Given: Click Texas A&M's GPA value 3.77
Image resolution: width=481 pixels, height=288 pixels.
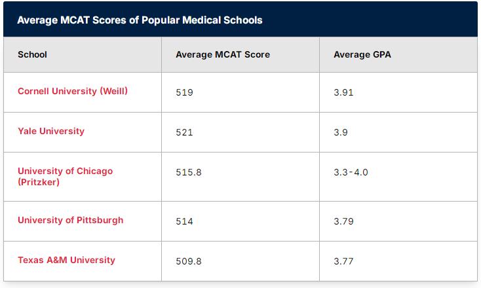Looking at the screenshot, I should pyautogui.click(x=343, y=261).
